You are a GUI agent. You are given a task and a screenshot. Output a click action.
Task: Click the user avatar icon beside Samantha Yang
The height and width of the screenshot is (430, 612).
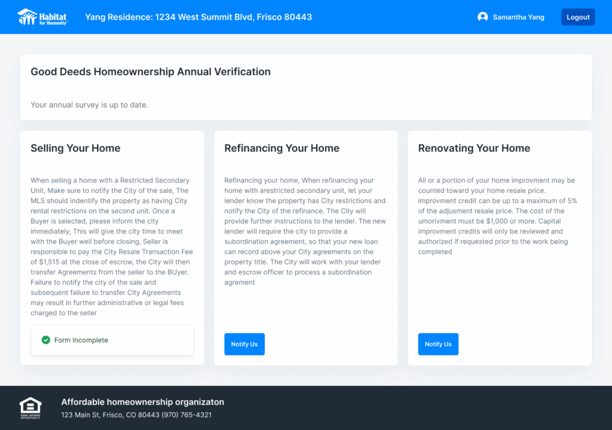coord(483,17)
